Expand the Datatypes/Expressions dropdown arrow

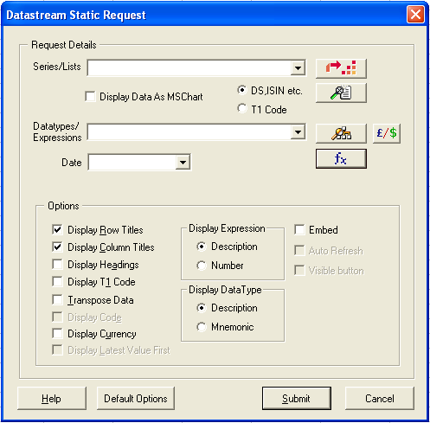pos(298,132)
